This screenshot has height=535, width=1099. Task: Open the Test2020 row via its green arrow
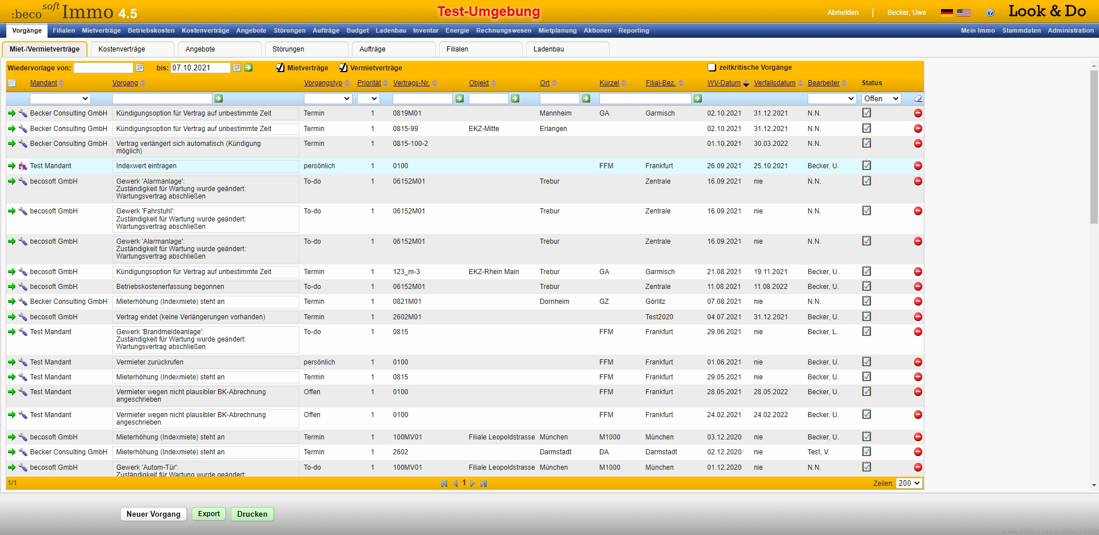[x=11, y=317]
